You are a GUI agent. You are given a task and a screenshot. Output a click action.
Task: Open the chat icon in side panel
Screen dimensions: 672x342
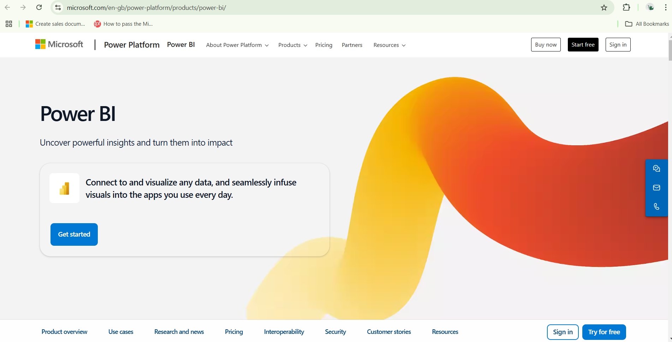pyautogui.click(x=656, y=169)
